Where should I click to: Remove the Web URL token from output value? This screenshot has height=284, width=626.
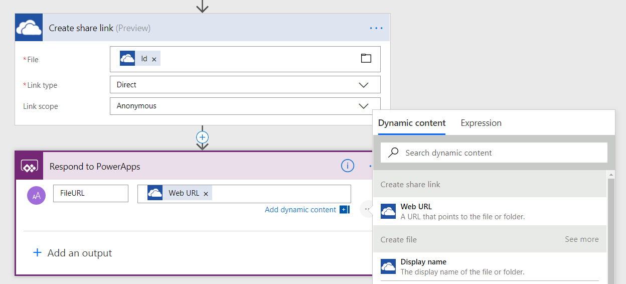pos(206,194)
